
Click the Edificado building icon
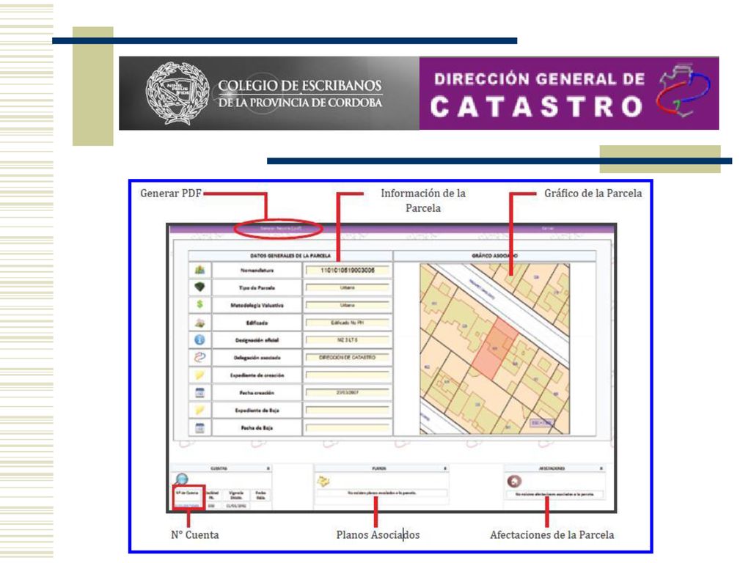click(199, 323)
